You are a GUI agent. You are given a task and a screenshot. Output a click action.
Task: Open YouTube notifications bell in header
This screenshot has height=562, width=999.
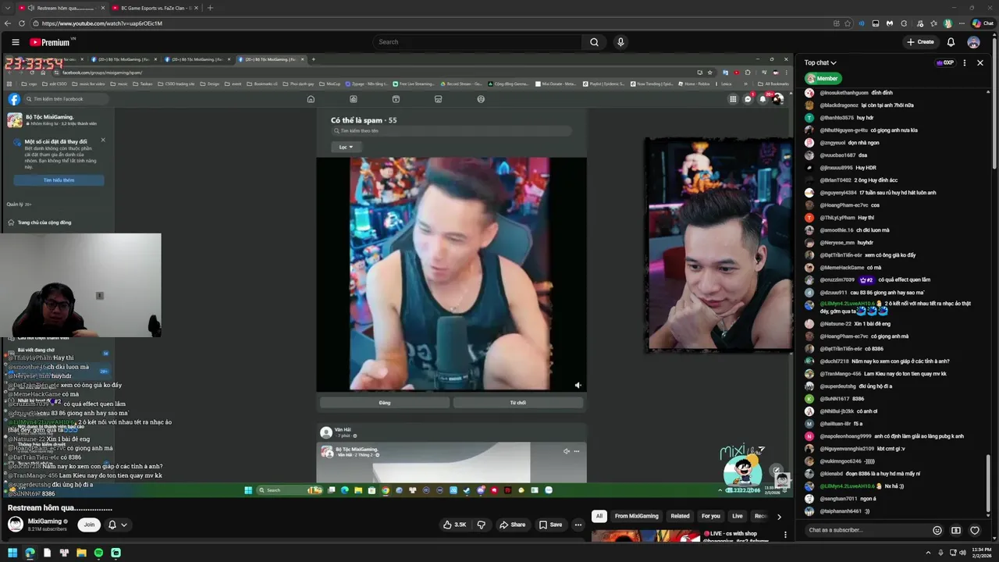pos(951,42)
